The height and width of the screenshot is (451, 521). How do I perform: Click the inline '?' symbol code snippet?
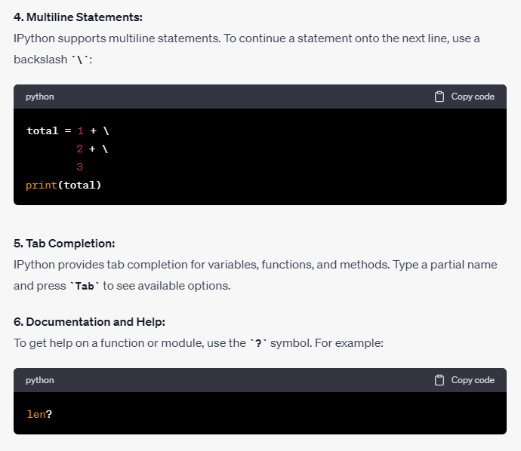tap(258, 344)
